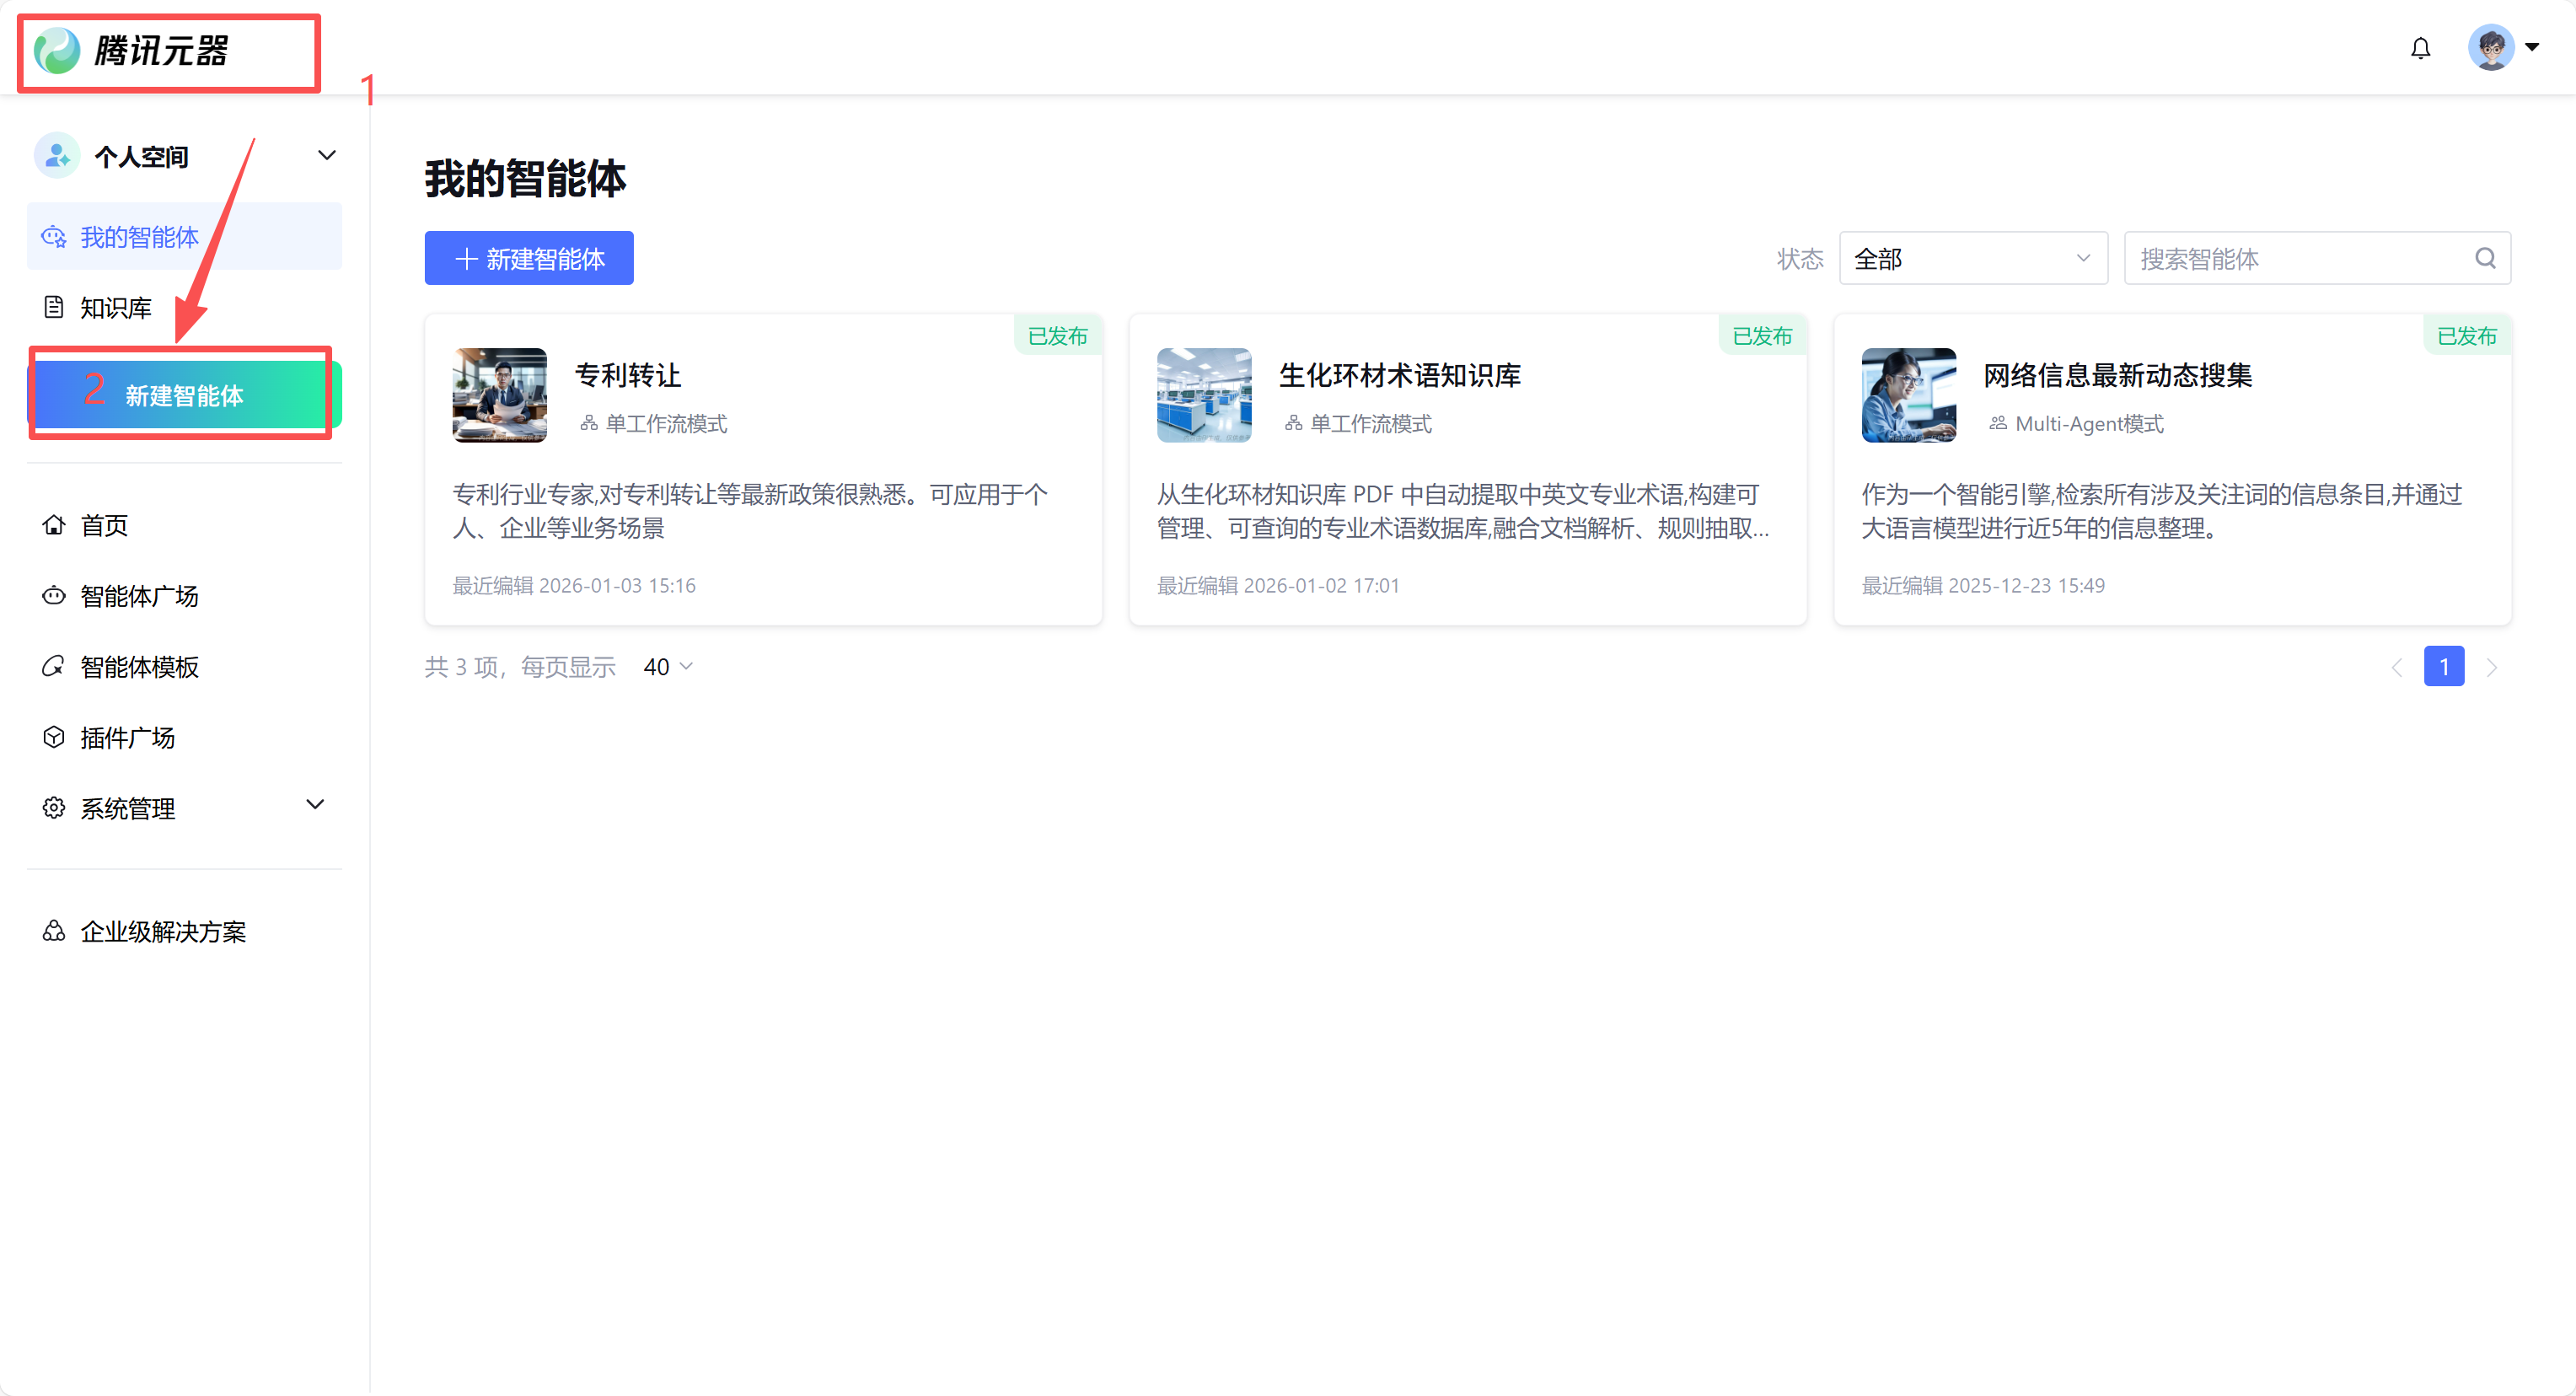Click the search magnifier icon
Viewport: 2576px width, 1396px height.
[x=2485, y=259]
